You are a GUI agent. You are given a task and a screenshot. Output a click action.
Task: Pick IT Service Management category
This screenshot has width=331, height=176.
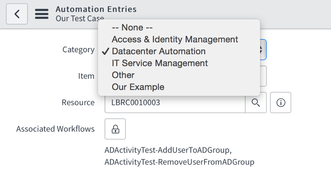click(x=160, y=63)
